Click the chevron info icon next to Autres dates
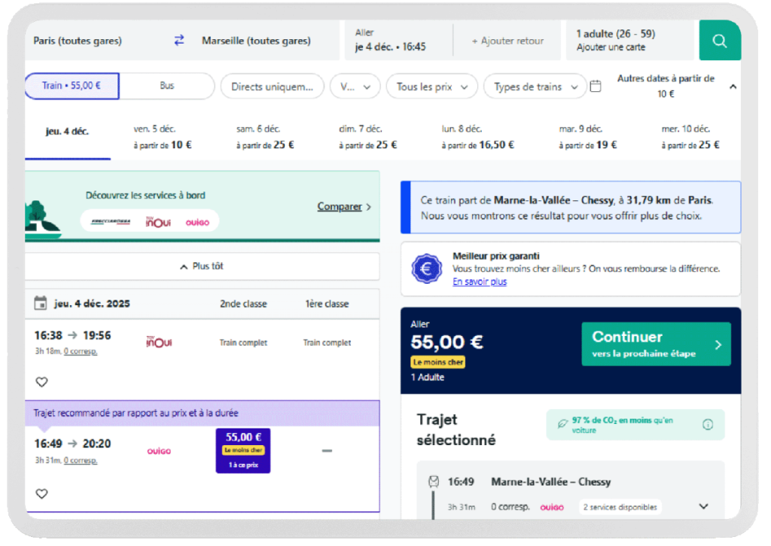This screenshot has width=771, height=546. point(733,86)
